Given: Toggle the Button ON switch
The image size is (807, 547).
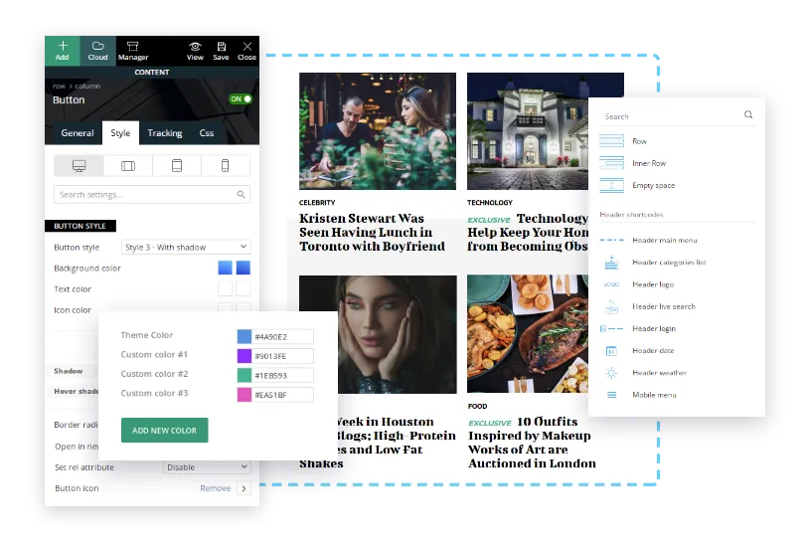Looking at the screenshot, I should click(241, 98).
